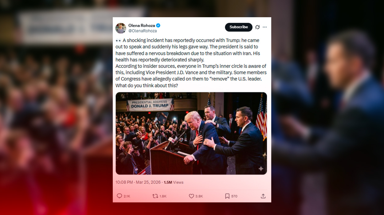Click the 1.8K reposts count
Image resolution: width=384 pixels, height=215 pixels.
(x=163, y=196)
